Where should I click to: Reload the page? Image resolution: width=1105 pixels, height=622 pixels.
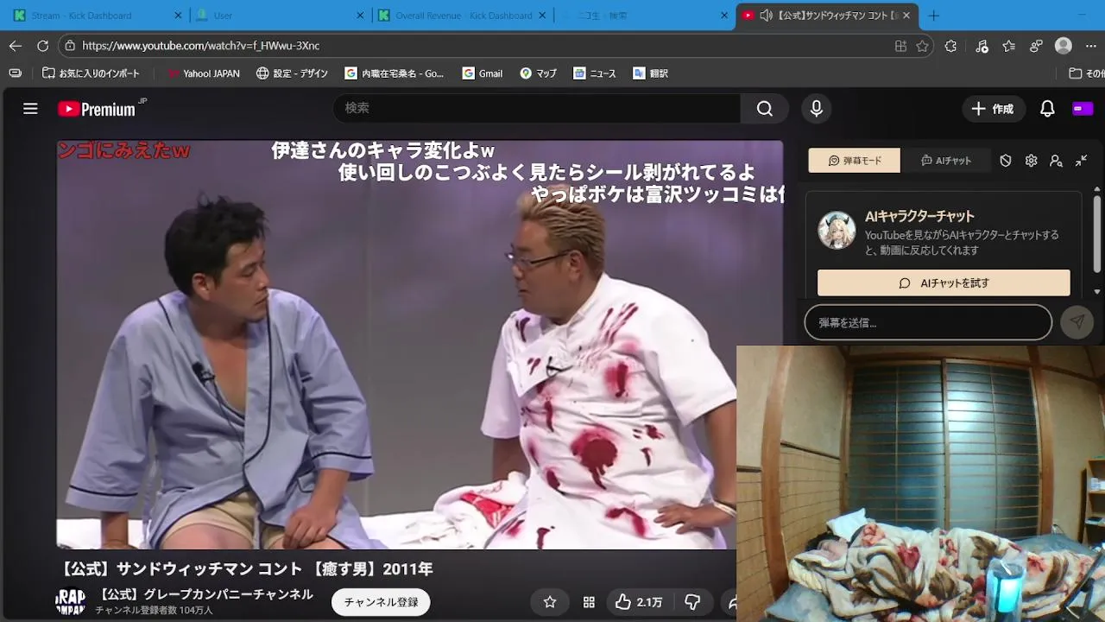(x=43, y=46)
